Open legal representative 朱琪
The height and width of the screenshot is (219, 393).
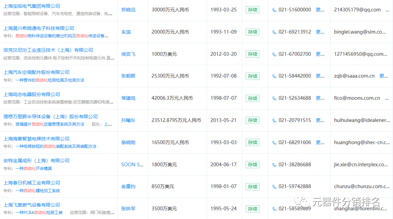126,32
